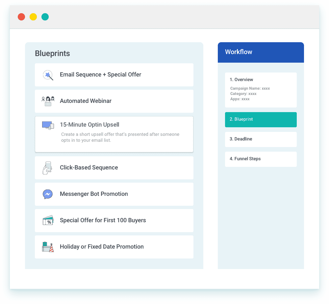
Task: Click the monitor icon beside 15-Minute Optin Upsell
Action: 48,125
